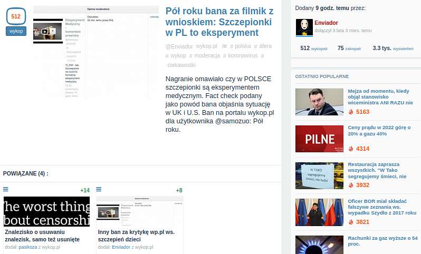This screenshot has height=254, width=421.
Task: Open article title 'Pół roku bana za filmik'
Action: point(219,22)
